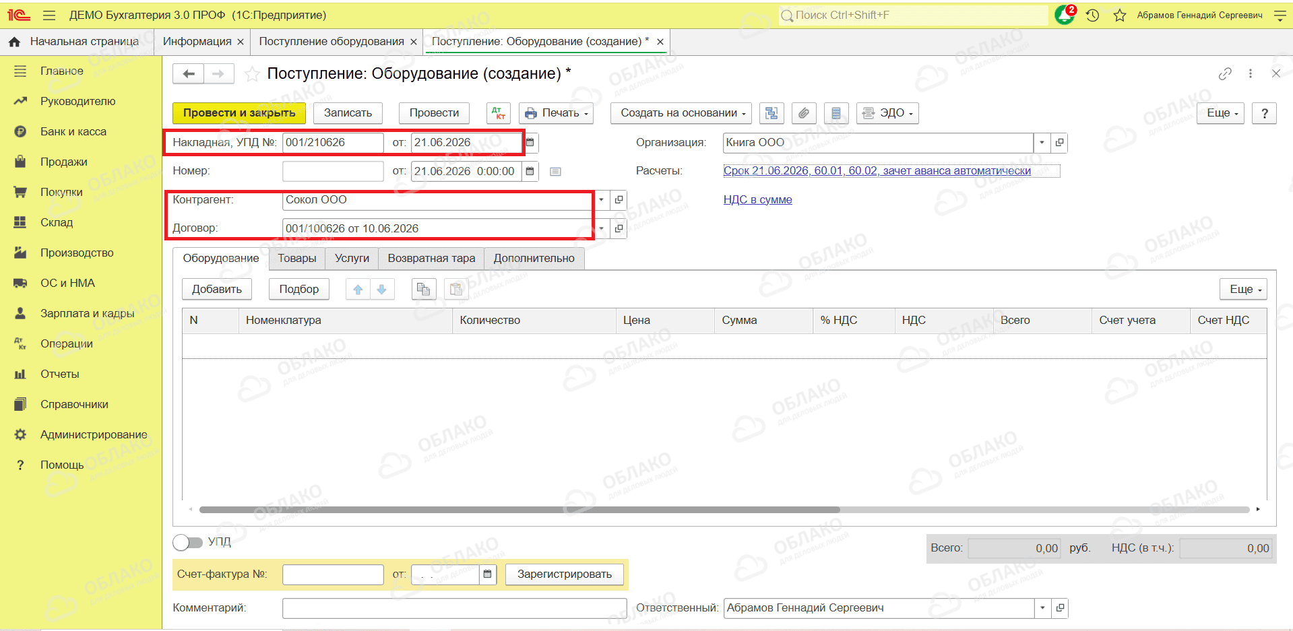This screenshot has width=1293, height=631.
Task: Open calendar for invoice date
Action: point(530,143)
